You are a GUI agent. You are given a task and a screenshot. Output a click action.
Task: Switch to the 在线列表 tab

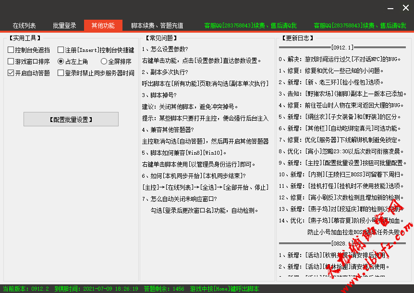tap(24, 25)
